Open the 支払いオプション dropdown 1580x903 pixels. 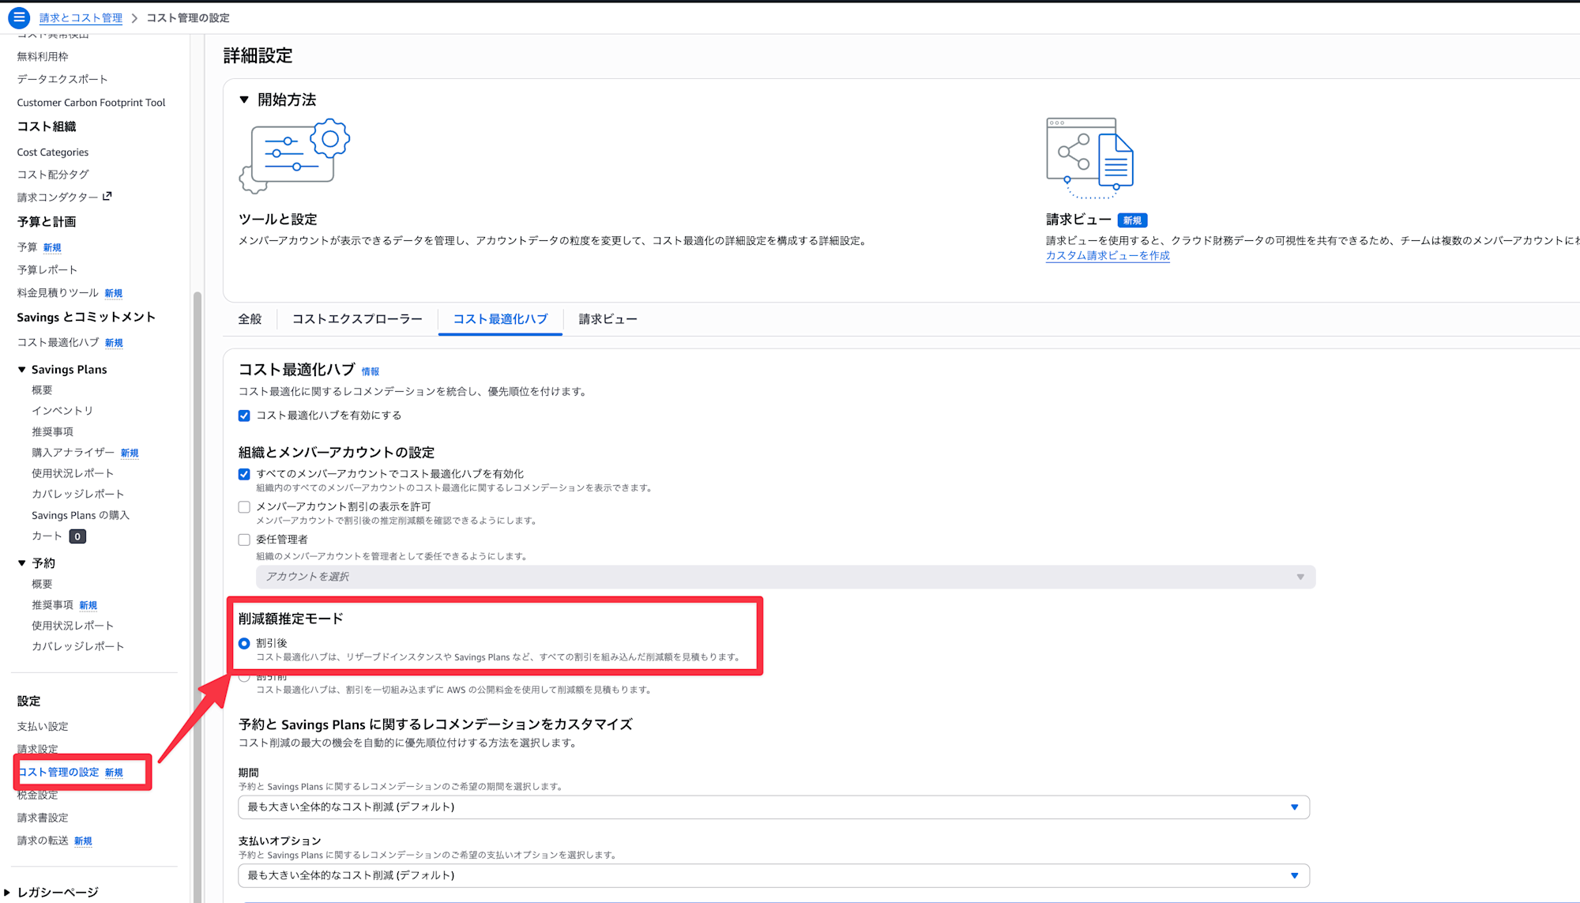[773, 875]
